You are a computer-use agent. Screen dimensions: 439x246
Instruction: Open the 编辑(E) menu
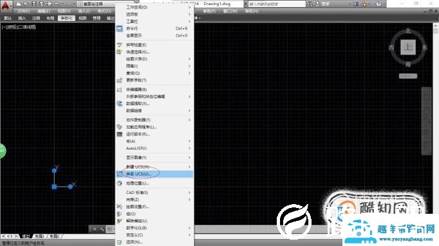44,11
